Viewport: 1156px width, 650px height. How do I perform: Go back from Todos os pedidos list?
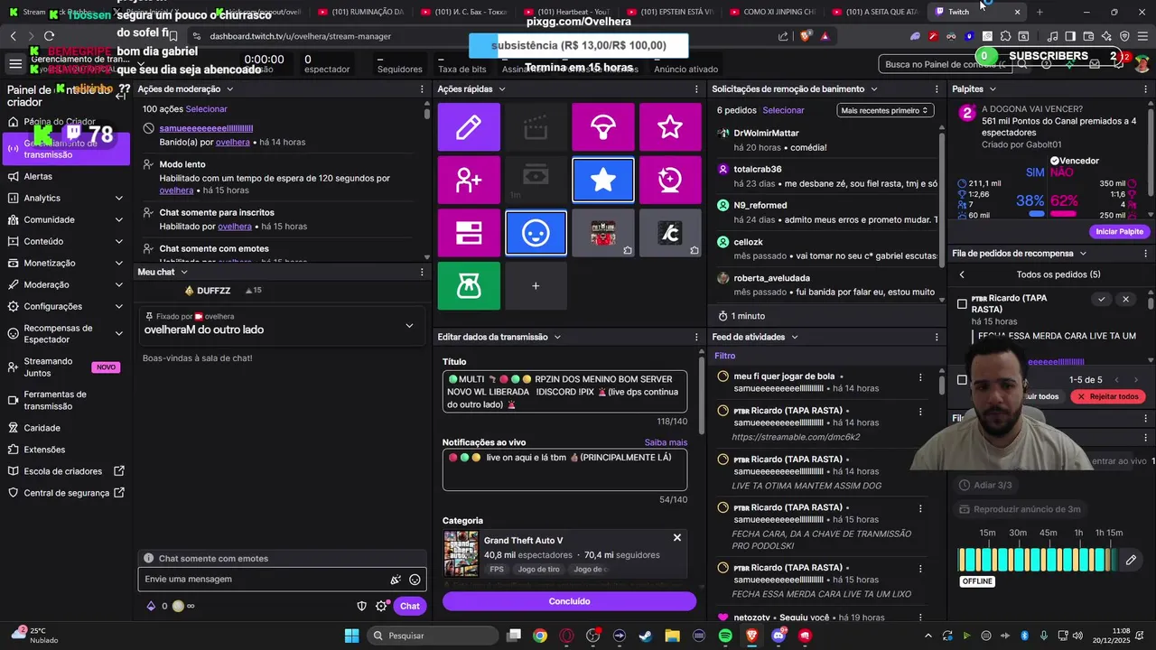click(x=962, y=274)
